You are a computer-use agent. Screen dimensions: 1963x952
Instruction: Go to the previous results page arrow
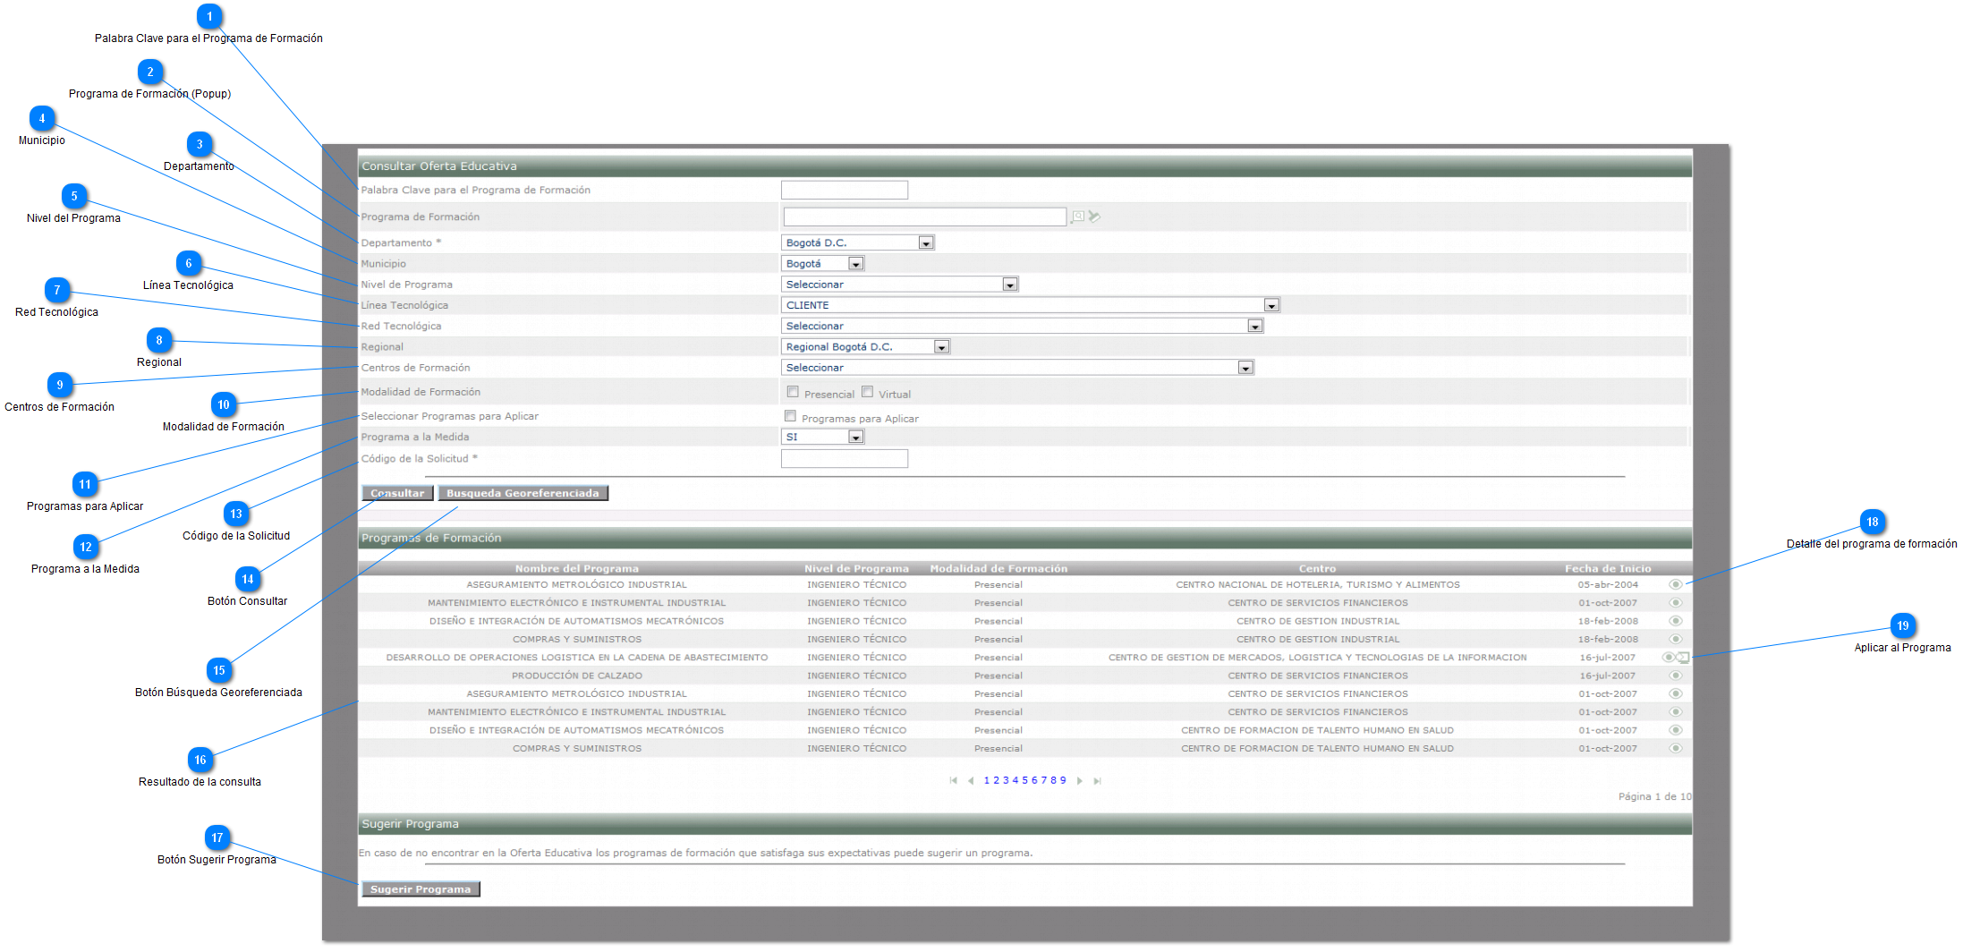[x=971, y=781]
